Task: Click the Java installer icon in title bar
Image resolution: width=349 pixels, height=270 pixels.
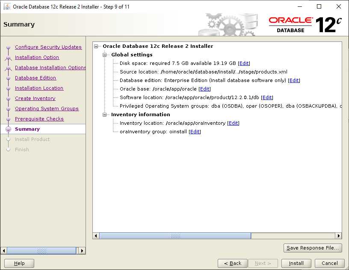Action: pos(7,7)
